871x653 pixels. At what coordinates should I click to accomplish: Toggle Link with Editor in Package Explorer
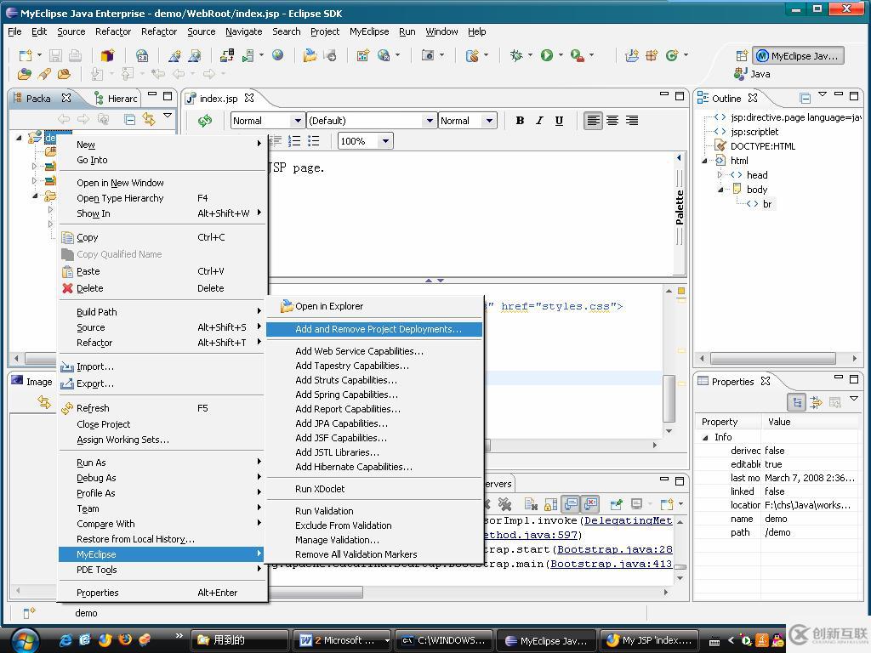pyautogui.click(x=149, y=120)
